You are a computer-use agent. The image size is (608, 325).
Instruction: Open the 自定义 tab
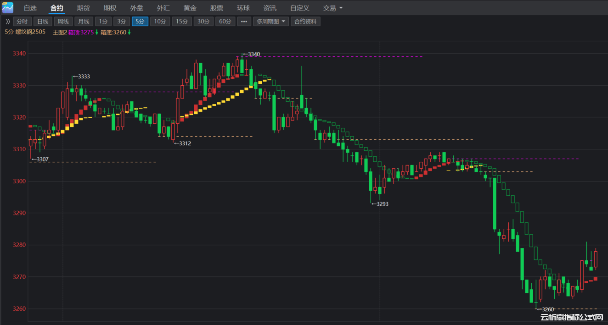(x=300, y=8)
